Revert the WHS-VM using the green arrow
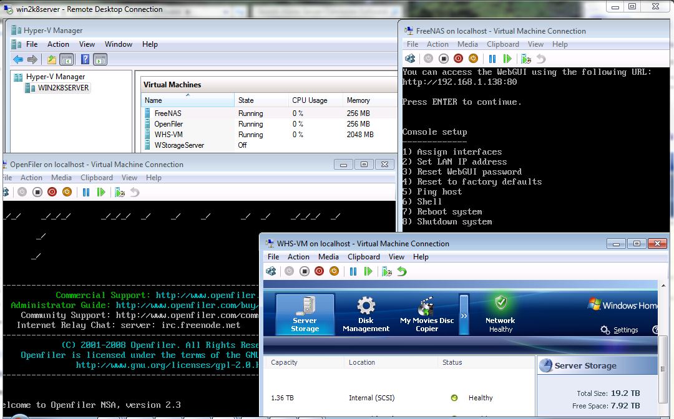The height and width of the screenshot is (419, 674). 402,271
